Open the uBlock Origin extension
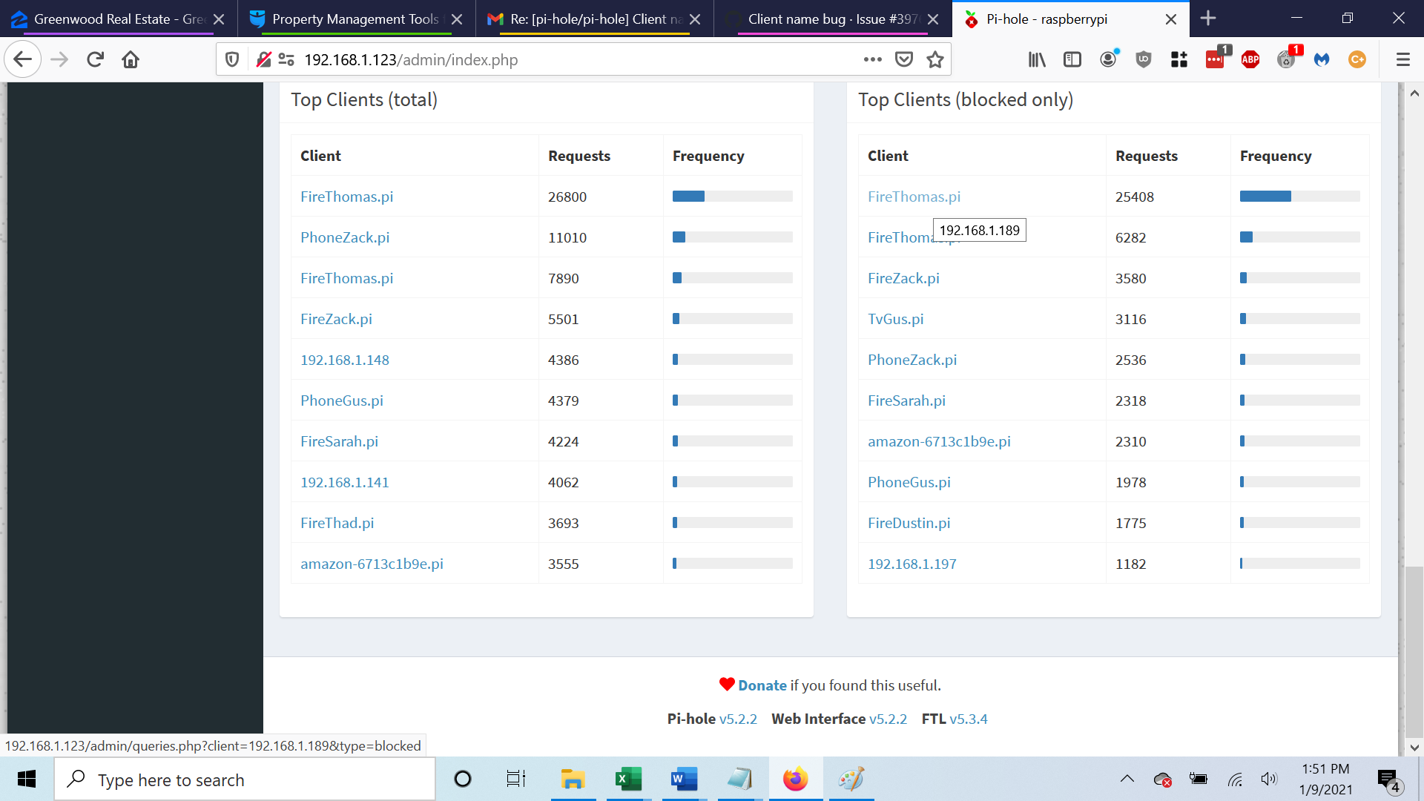This screenshot has height=801, width=1424. [x=1143, y=59]
